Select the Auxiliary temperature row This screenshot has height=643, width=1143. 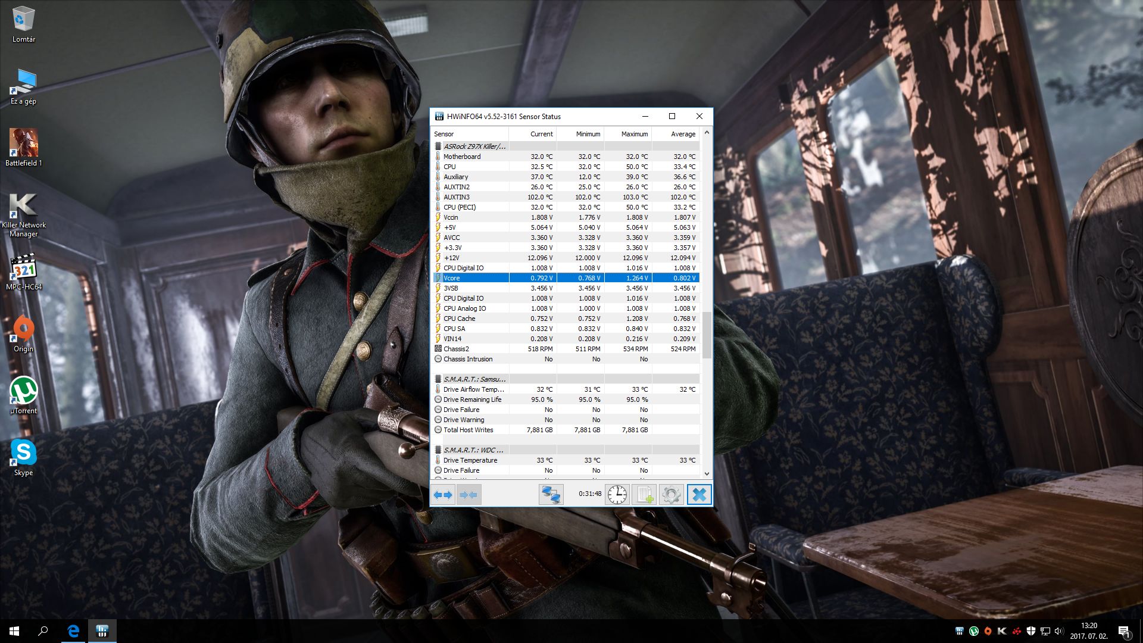tap(566, 177)
